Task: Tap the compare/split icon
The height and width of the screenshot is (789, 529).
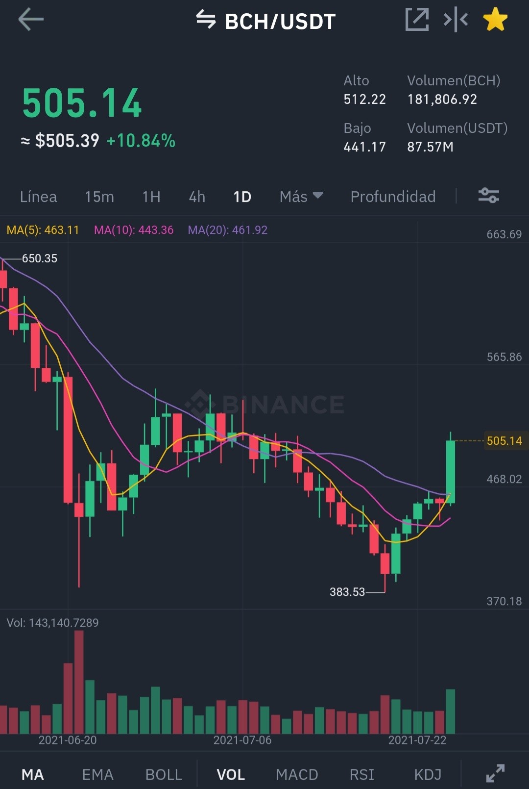Action: tap(456, 20)
